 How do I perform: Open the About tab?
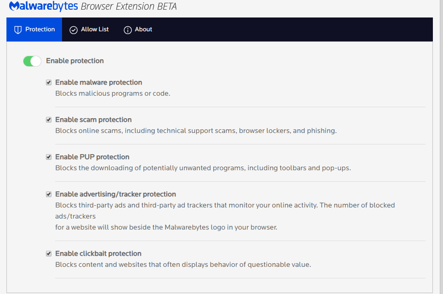[138, 29]
